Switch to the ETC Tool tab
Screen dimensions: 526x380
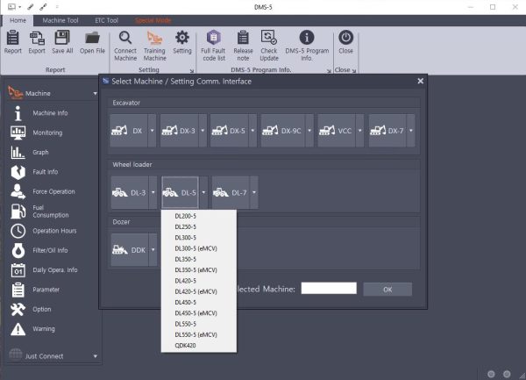[106, 20]
